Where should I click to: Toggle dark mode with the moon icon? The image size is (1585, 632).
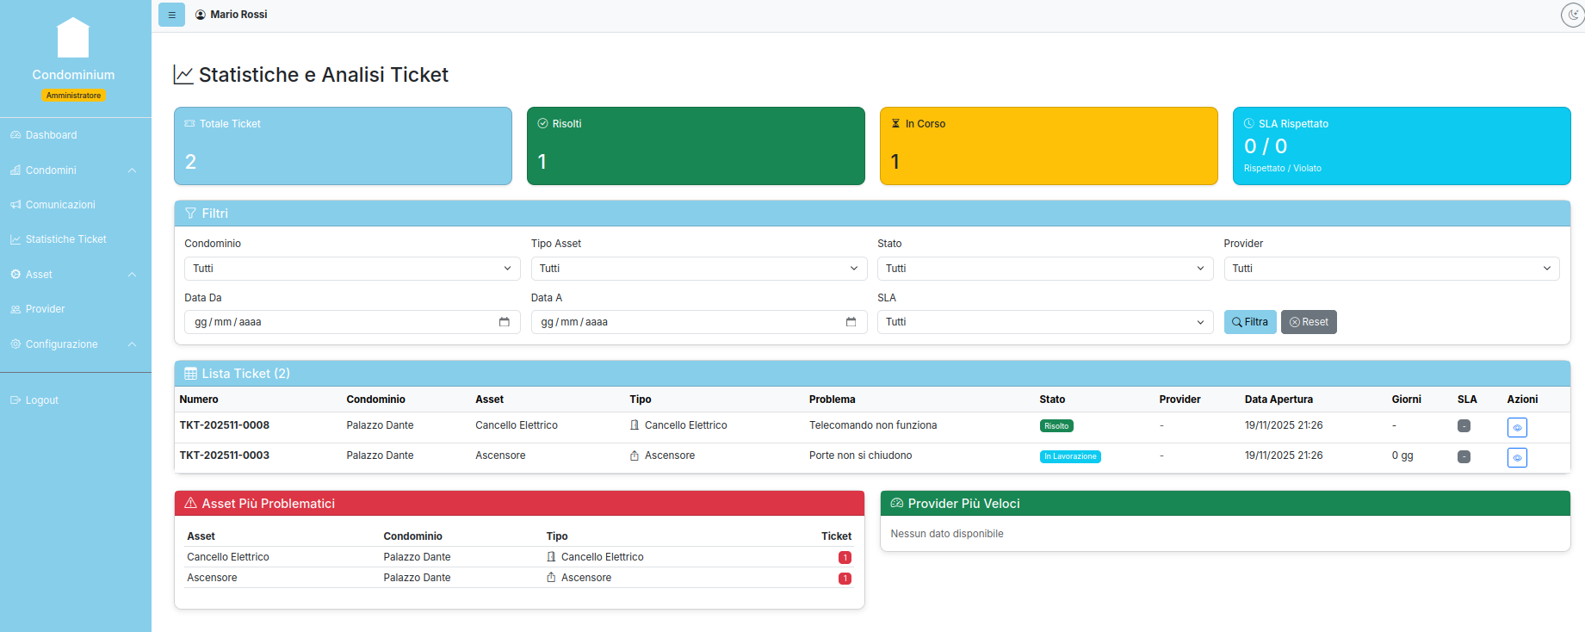(1572, 15)
